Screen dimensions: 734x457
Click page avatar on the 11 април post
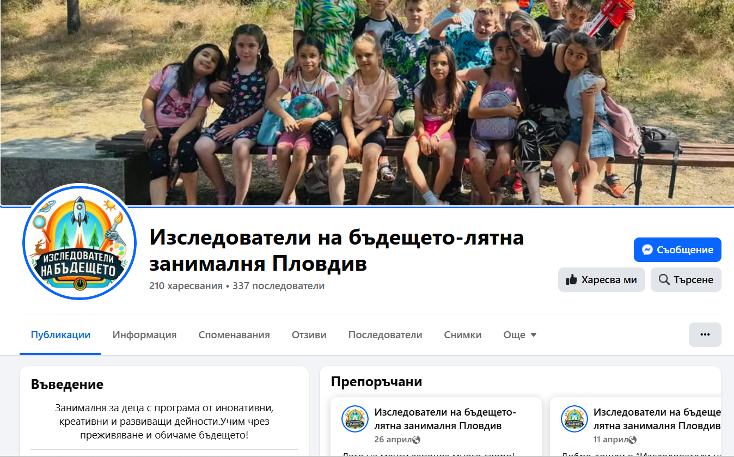click(x=574, y=419)
